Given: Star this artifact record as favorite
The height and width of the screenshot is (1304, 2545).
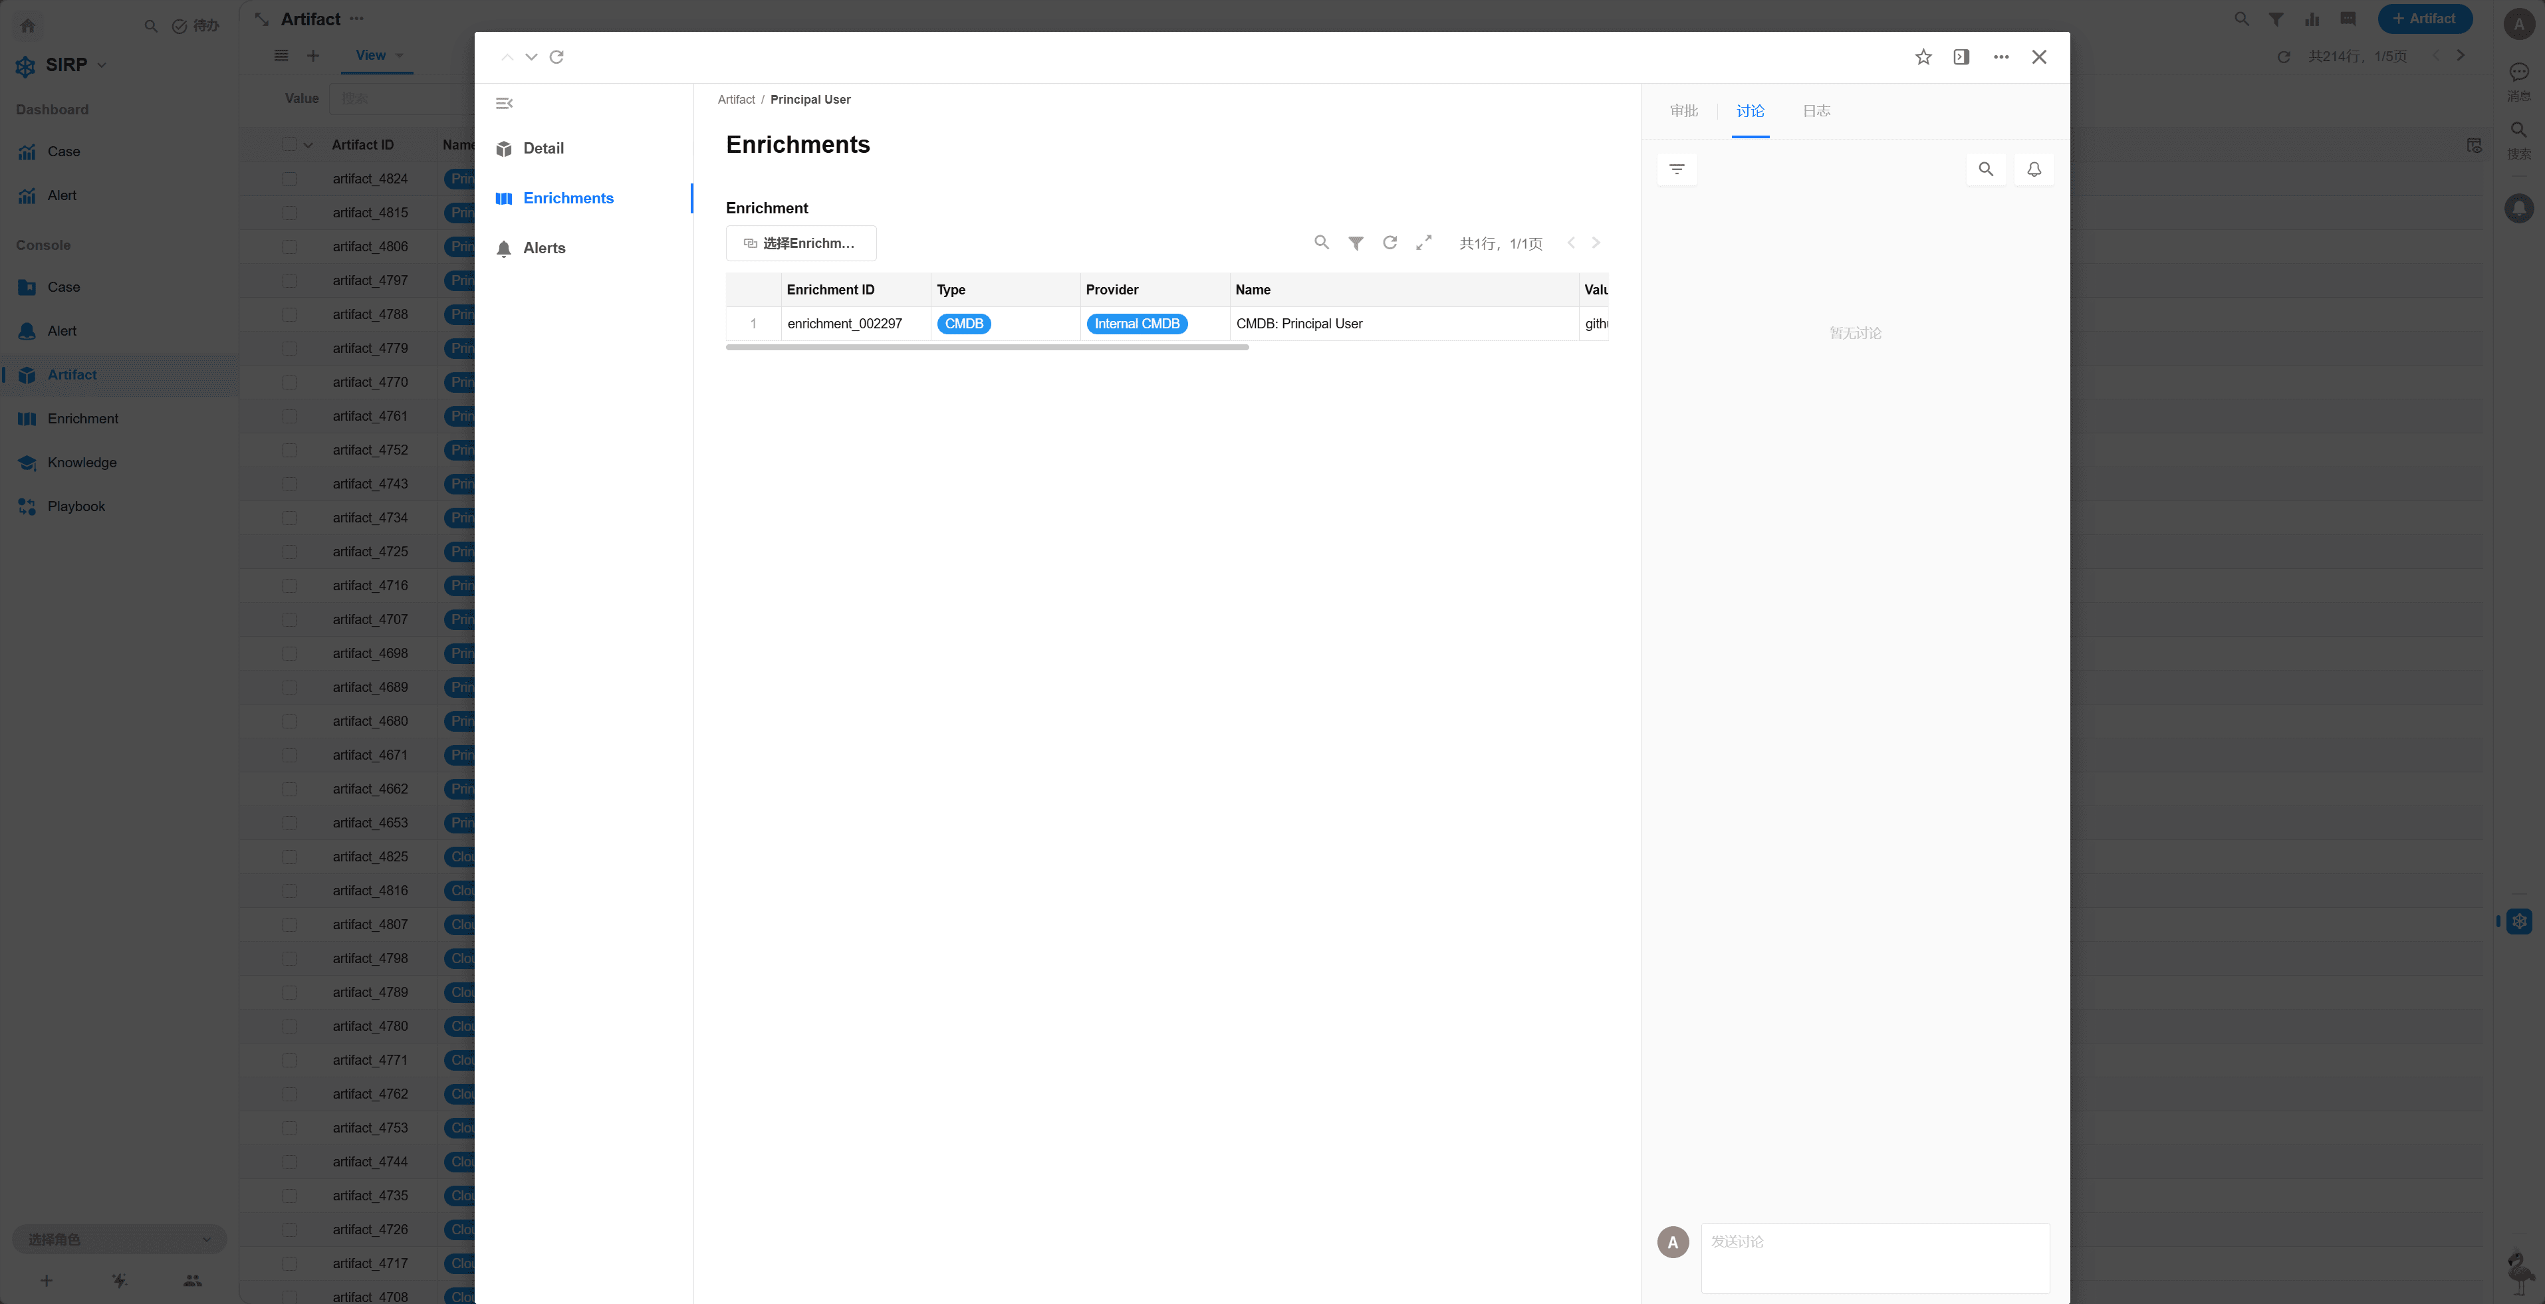Looking at the screenshot, I should click(1923, 57).
